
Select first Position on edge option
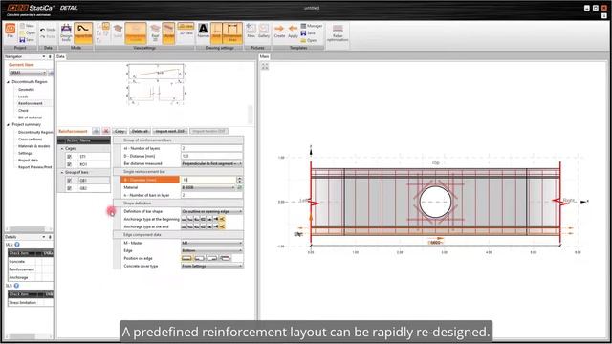[x=186, y=258]
